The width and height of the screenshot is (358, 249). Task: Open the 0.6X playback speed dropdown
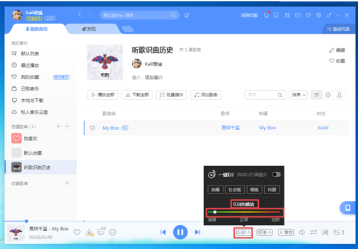(243, 232)
